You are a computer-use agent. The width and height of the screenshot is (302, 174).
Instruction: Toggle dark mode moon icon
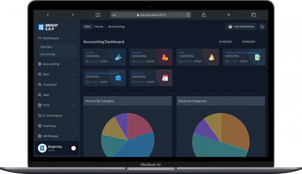(262, 27)
